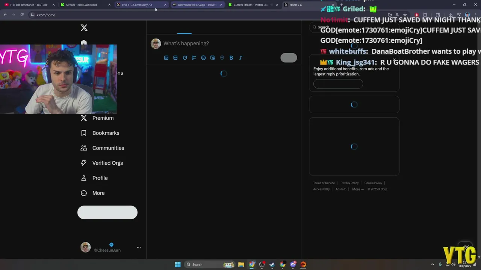Open Verified Orgs in the sidebar
The height and width of the screenshot is (270, 481).
coord(102,163)
